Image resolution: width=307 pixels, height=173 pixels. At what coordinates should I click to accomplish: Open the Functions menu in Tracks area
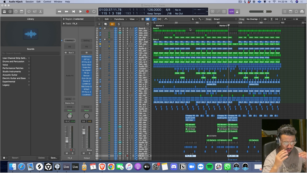tap(120, 19)
